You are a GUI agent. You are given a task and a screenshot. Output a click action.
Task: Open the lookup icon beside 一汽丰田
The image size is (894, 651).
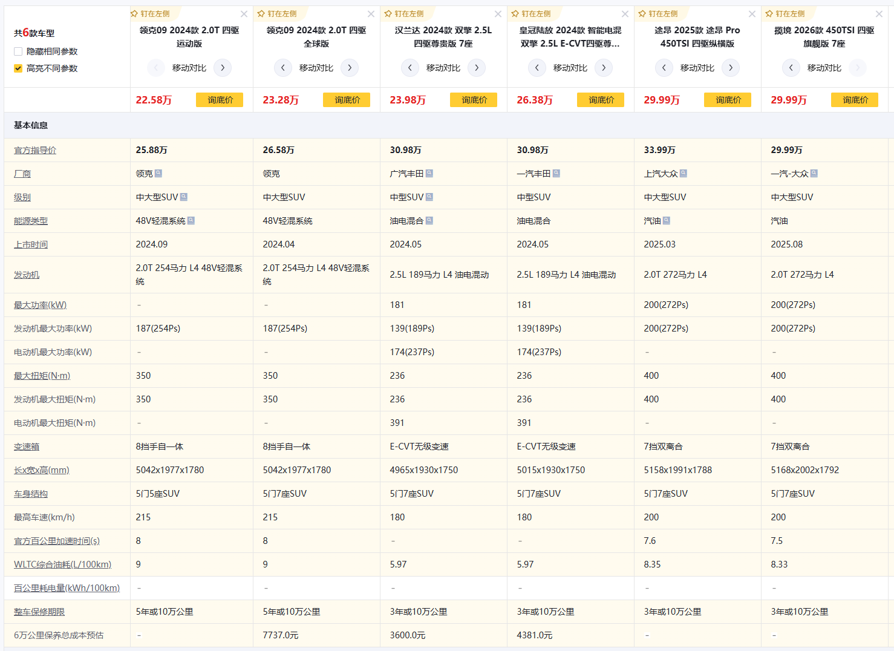[x=556, y=174]
